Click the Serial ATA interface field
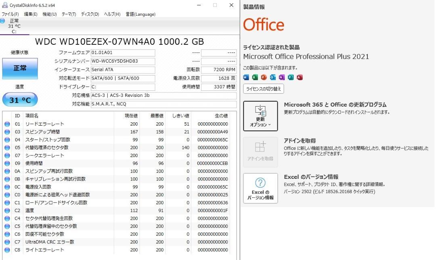The width and height of the screenshot is (436, 260). pyautogui.click(x=123, y=70)
